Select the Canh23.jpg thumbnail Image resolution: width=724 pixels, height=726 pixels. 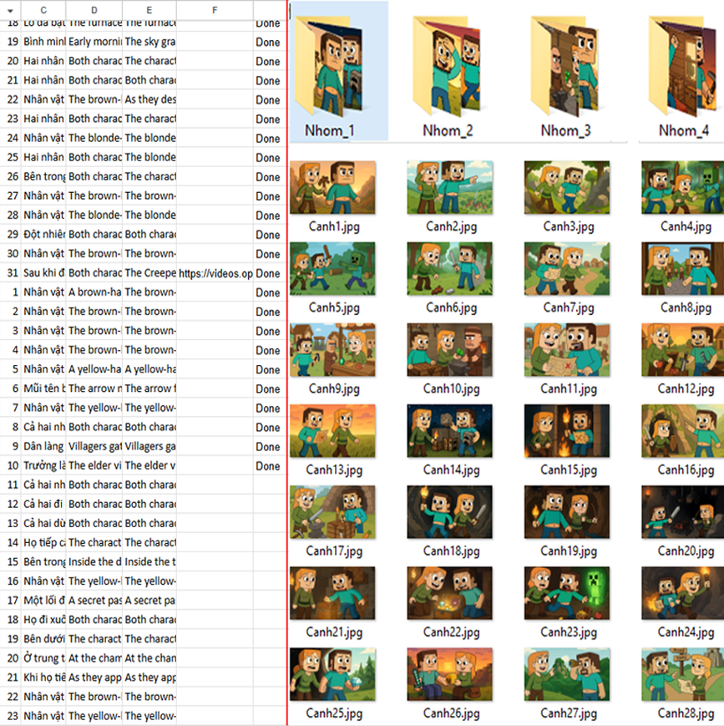point(567,593)
